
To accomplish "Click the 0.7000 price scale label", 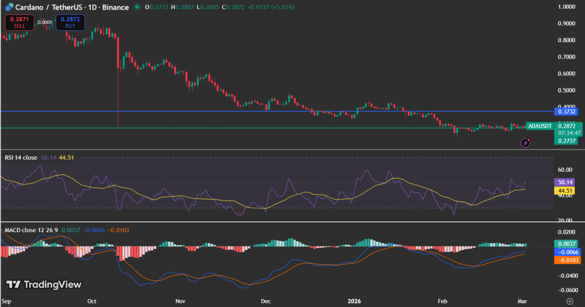I will tap(566, 57).
